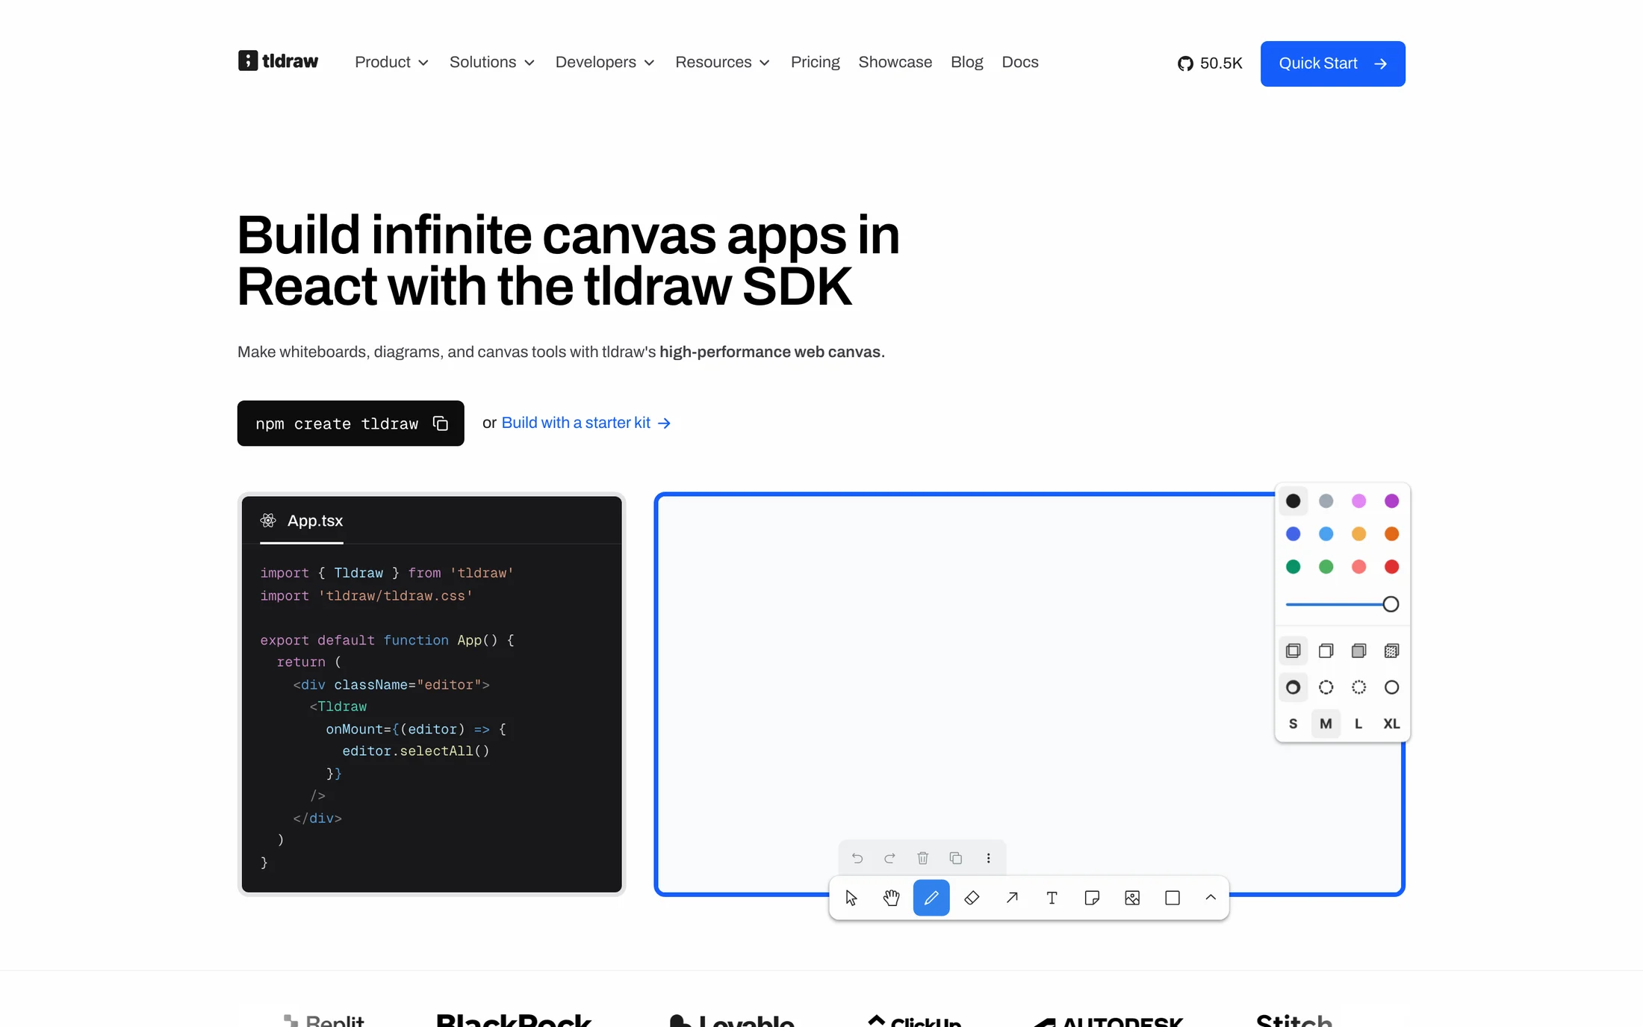Open the three-dot more actions menu
The height and width of the screenshot is (1027, 1643).
[989, 858]
